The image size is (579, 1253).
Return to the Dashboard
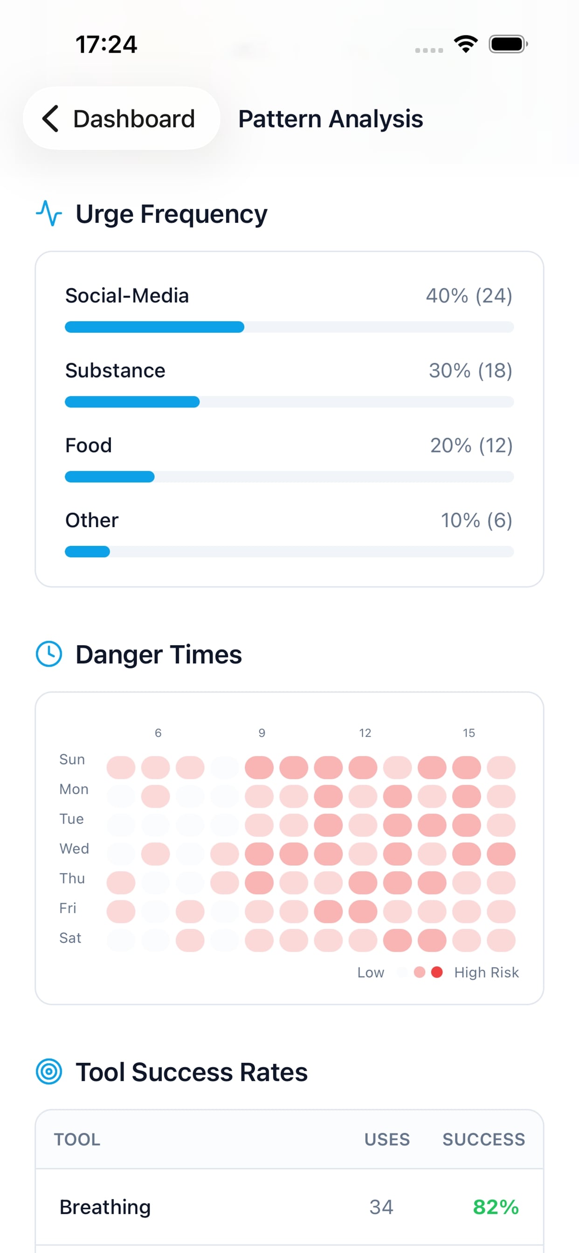[121, 119]
